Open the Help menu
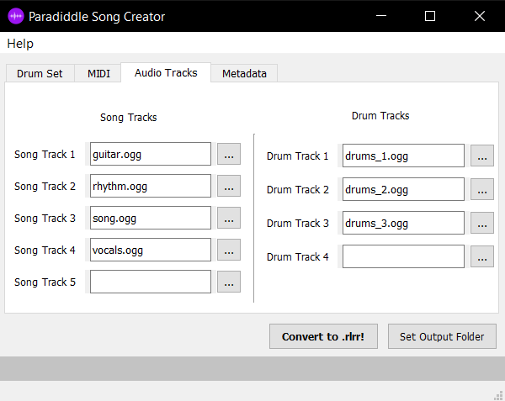This screenshot has width=505, height=401. pos(20,44)
